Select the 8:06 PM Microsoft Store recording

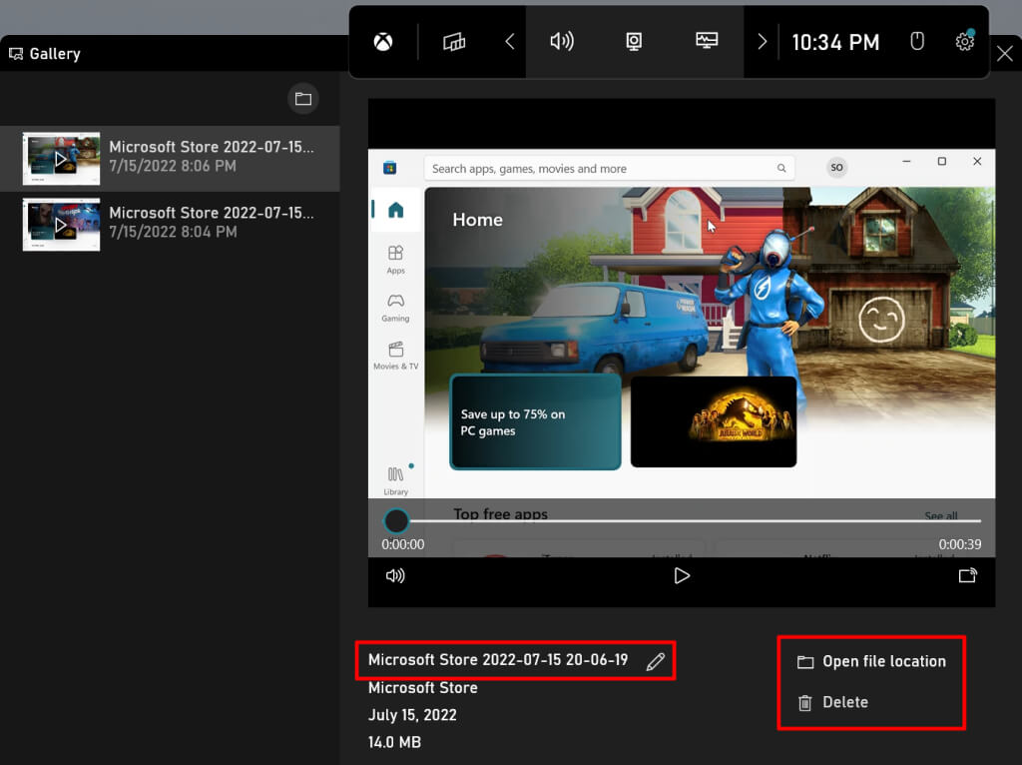(x=170, y=158)
